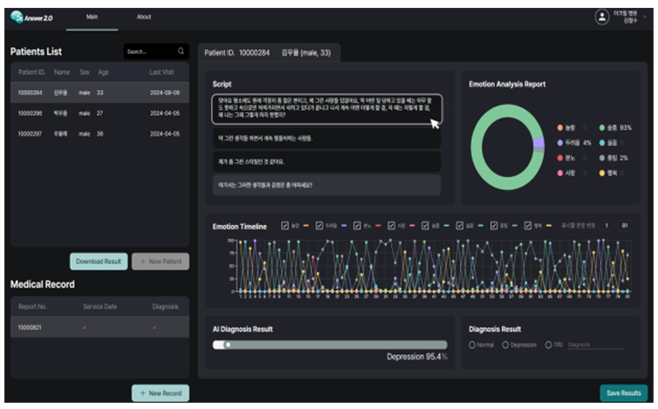Select the Normal diagnosis radio button
658x409 pixels.
(472, 344)
